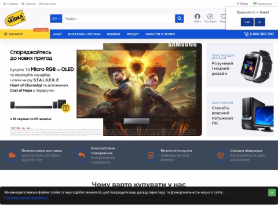Image resolution: width=278 pixels, height=209 pixels.
Task: Click 'Розумний і міцний дизайн' text
Action: pyautogui.click(x=222, y=69)
